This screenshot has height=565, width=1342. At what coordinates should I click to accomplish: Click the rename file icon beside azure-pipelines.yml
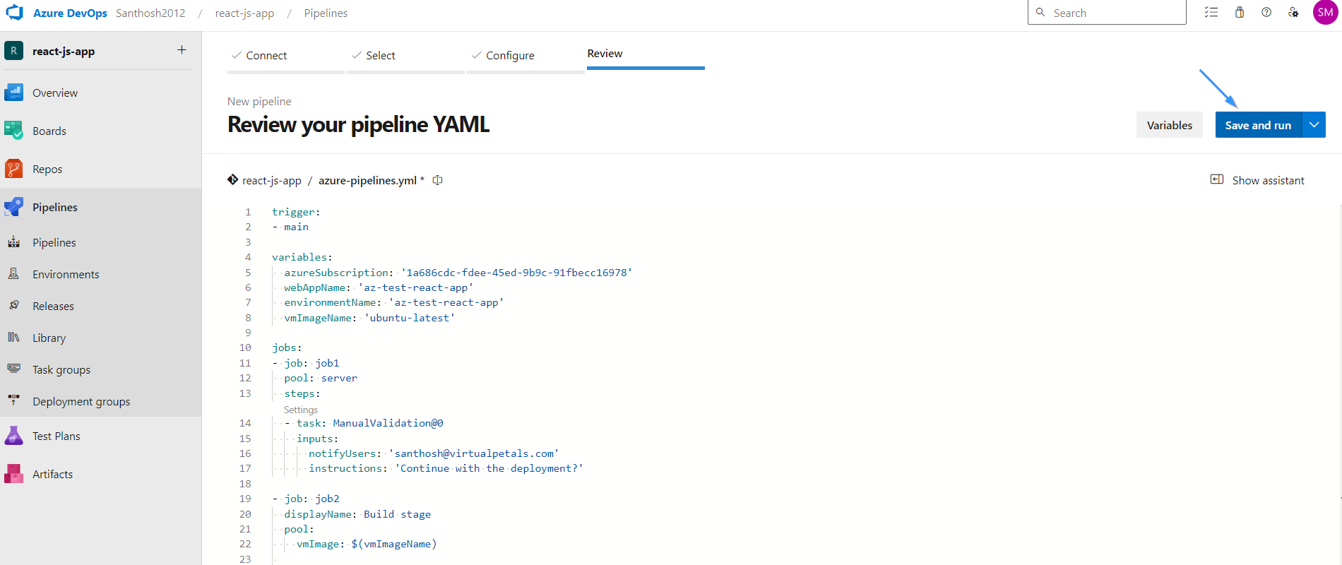tap(438, 180)
